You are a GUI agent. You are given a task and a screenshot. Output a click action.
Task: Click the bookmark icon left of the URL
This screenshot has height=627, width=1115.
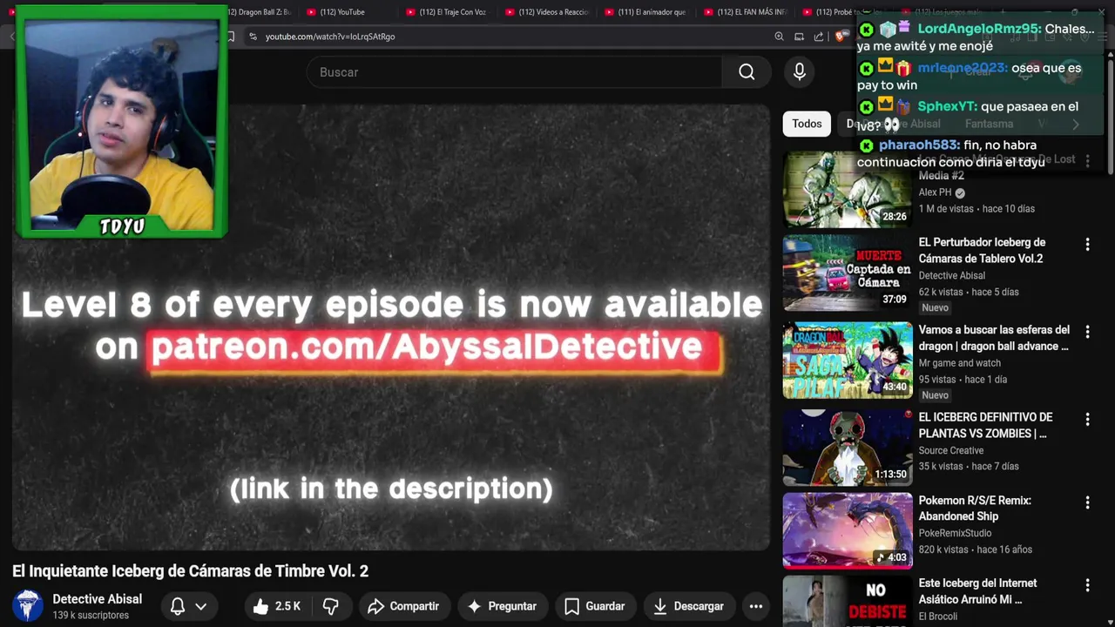231,37
